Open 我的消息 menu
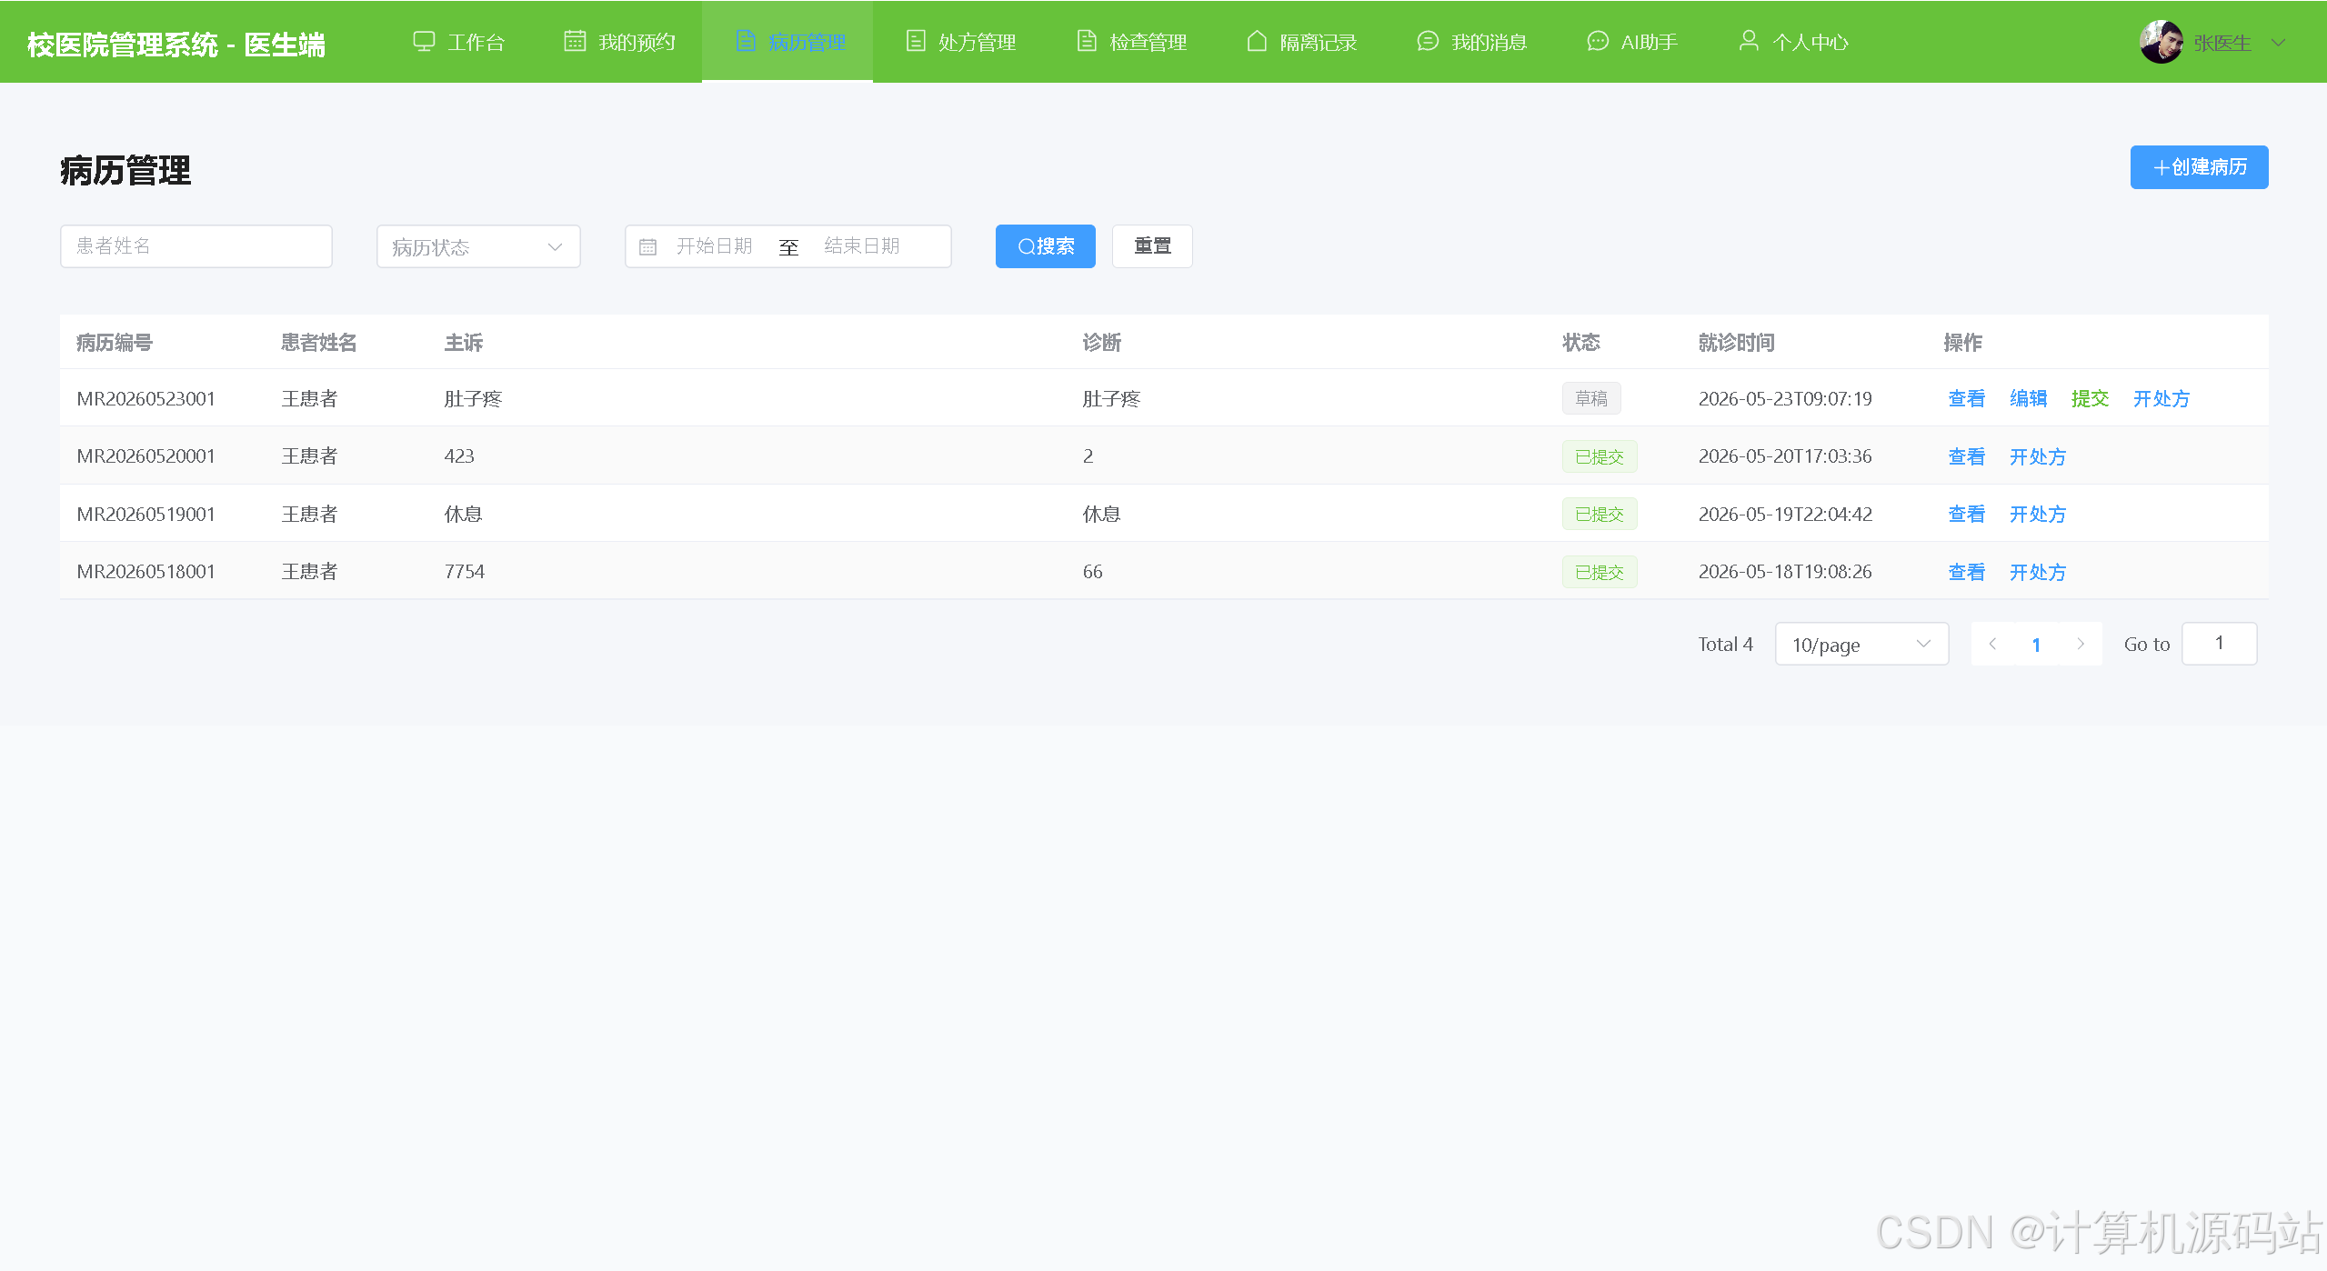2327x1271 pixels. 1473,42
